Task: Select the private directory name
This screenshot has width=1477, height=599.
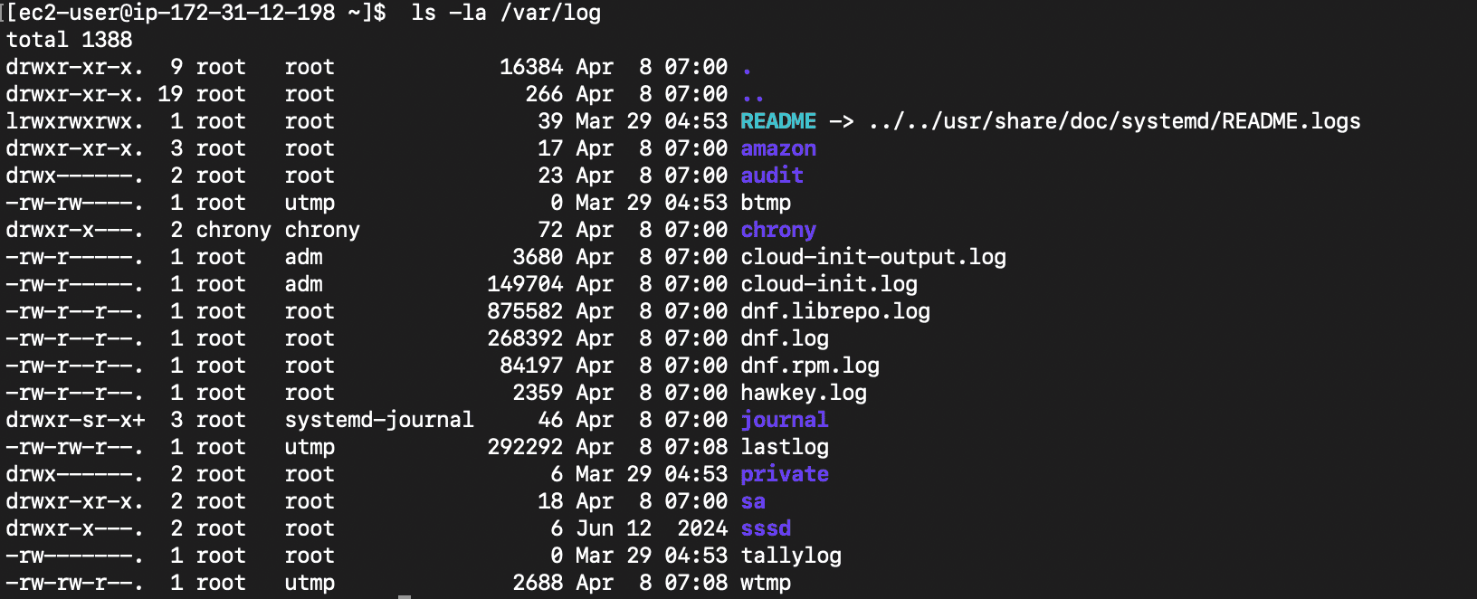Action: (x=784, y=474)
